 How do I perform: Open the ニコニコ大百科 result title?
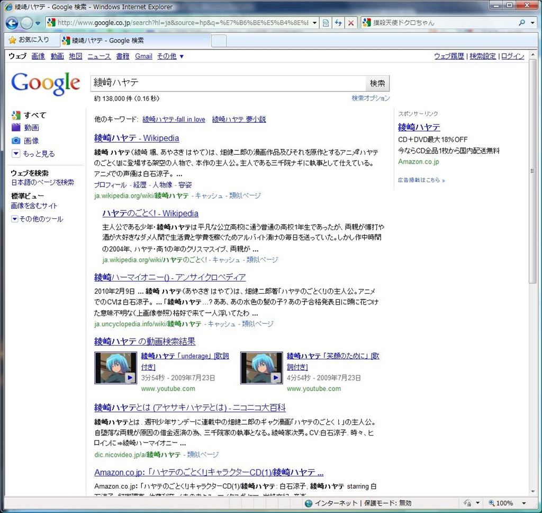coord(190,408)
